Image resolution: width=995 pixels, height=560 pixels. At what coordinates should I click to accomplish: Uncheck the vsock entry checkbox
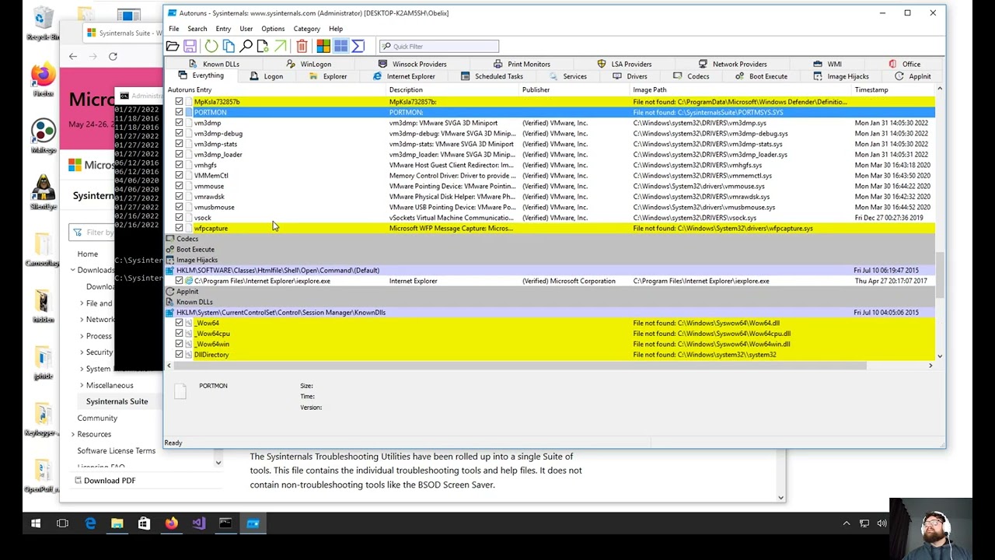[180, 218]
